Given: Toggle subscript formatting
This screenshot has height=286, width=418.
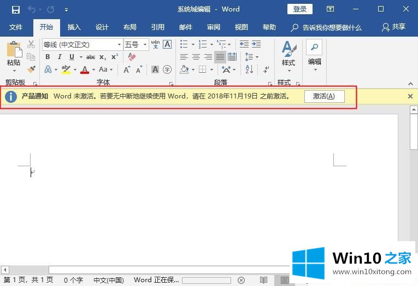Looking at the screenshot, I should pyautogui.click(x=103, y=57).
